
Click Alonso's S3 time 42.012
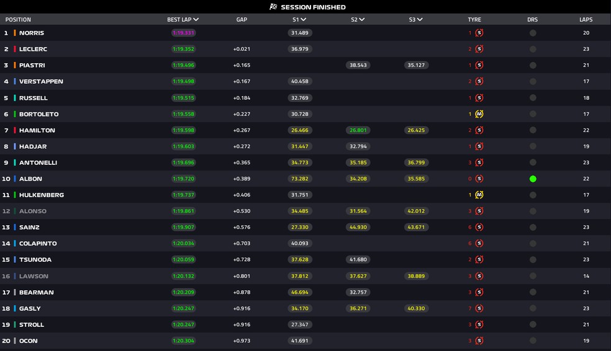click(416, 211)
